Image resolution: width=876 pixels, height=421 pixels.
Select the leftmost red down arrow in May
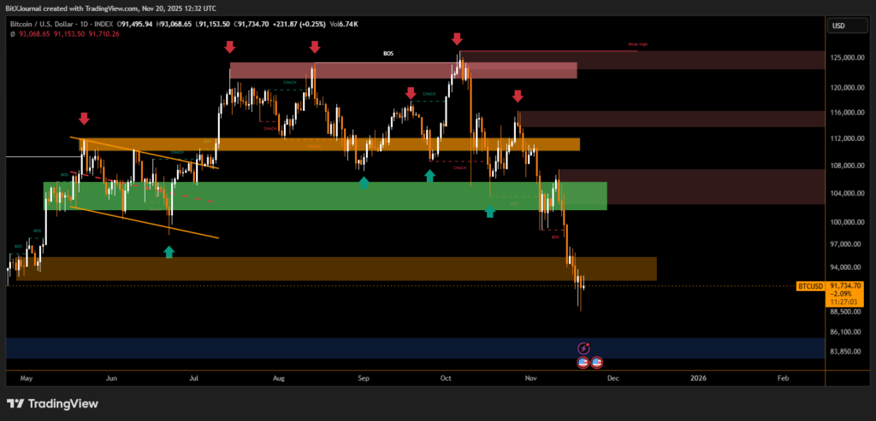[84, 118]
